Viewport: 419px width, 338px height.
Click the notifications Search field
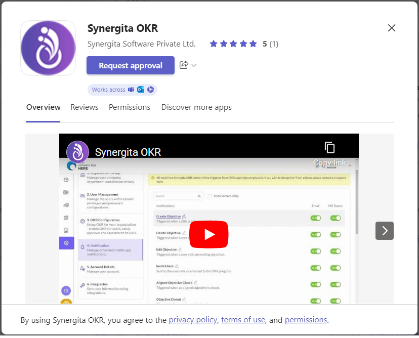(178, 196)
